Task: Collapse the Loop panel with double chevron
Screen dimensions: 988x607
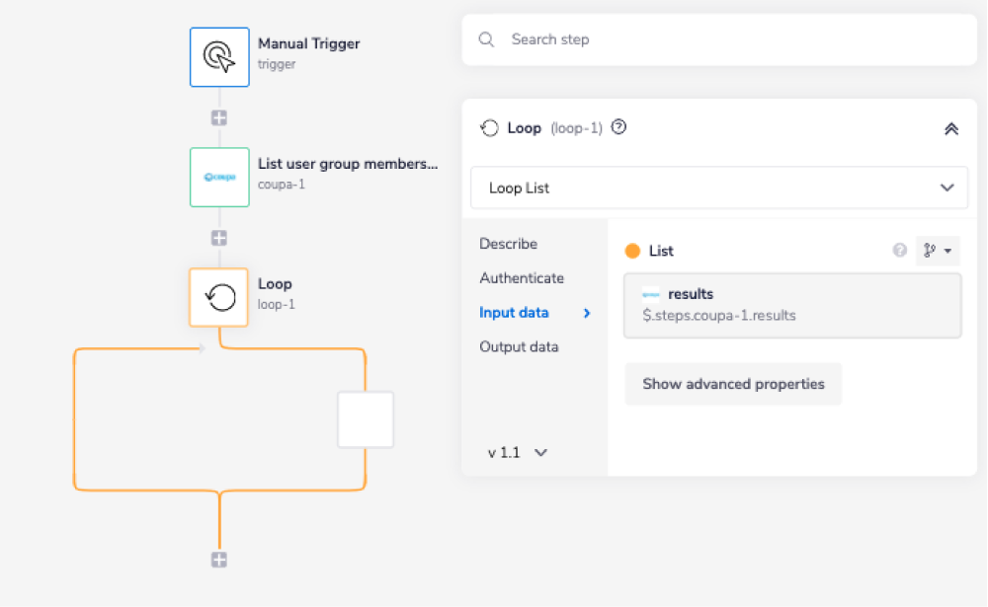Action: tap(951, 127)
